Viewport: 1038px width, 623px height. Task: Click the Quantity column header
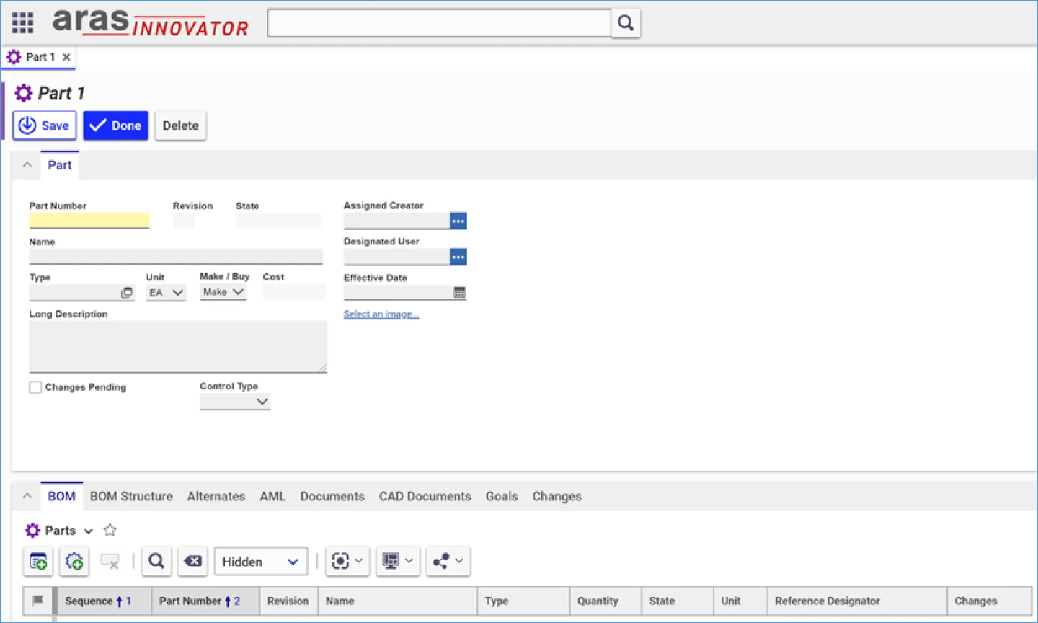605,601
